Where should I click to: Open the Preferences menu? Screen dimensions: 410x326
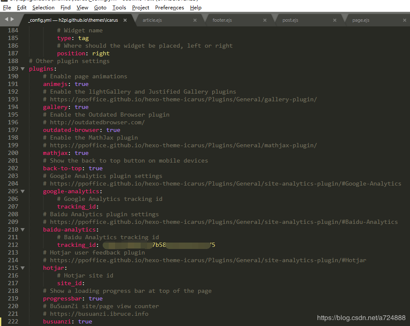pos(170,8)
